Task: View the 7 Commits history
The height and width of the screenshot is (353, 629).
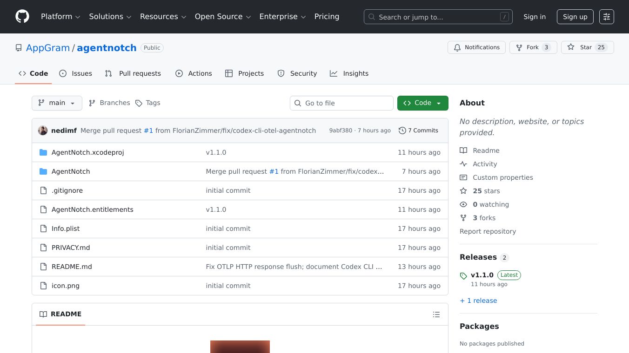Action: point(418,131)
